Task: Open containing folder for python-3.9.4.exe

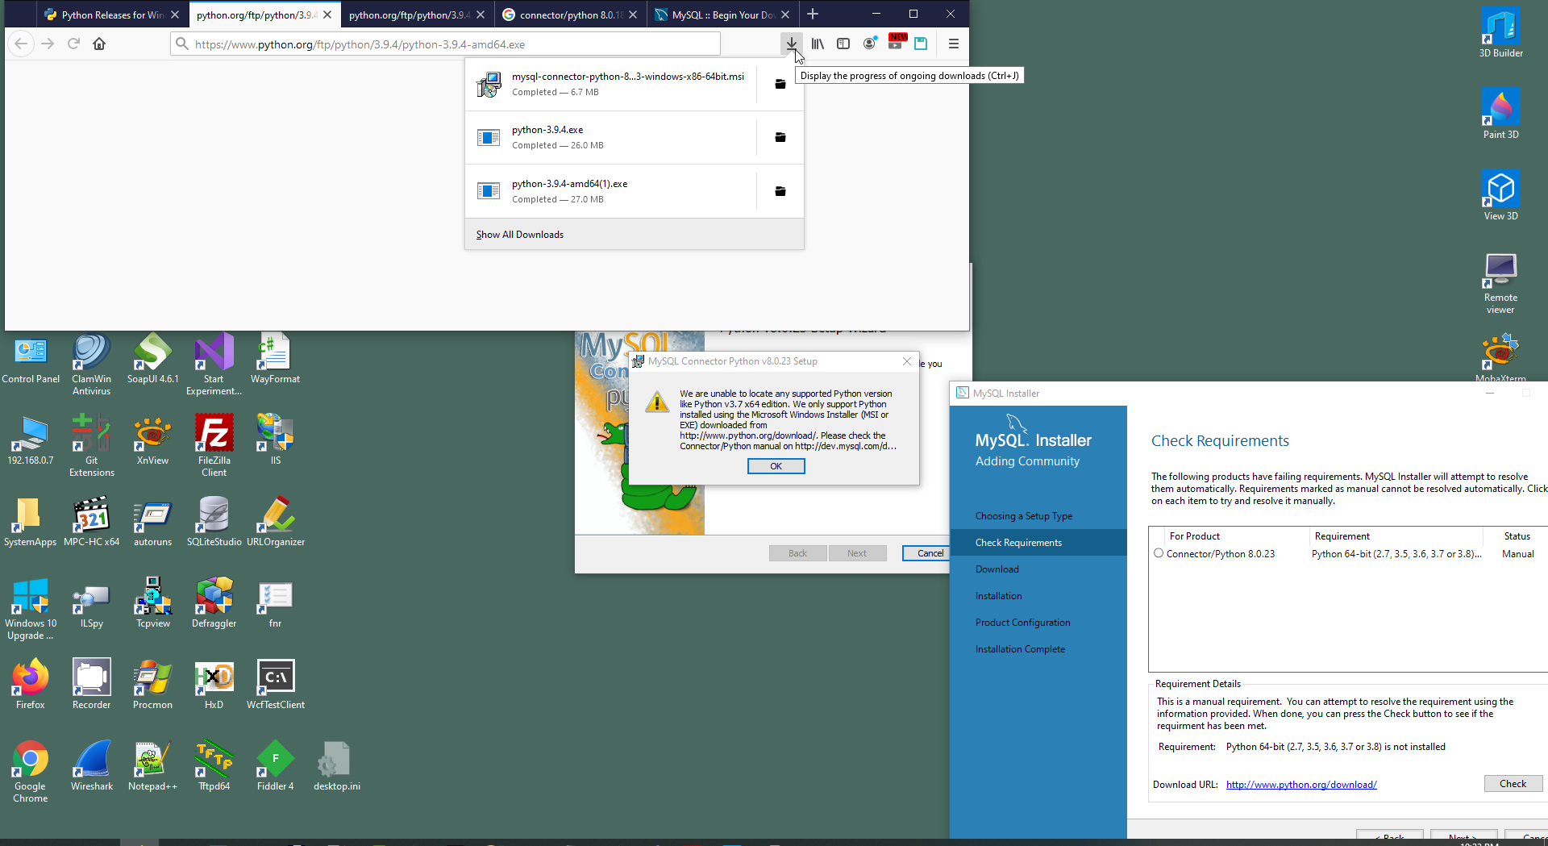Action: coord(780,137)
